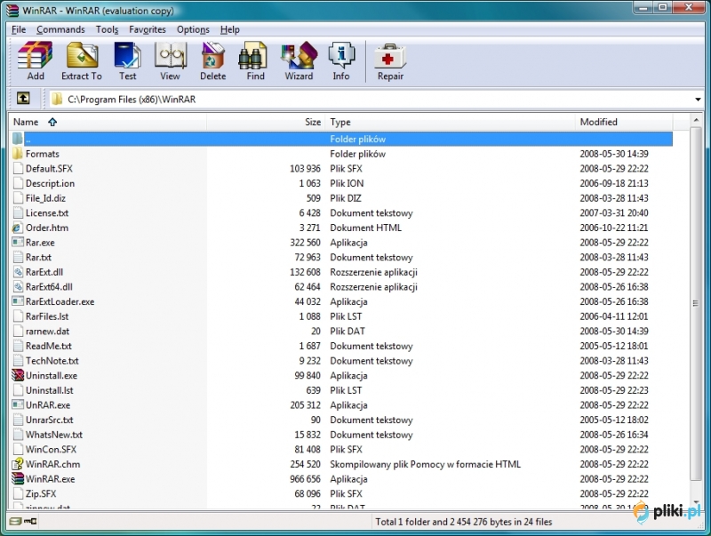Click the View file toolbar icon
The image size is (711, 536).
coord(170,55)
